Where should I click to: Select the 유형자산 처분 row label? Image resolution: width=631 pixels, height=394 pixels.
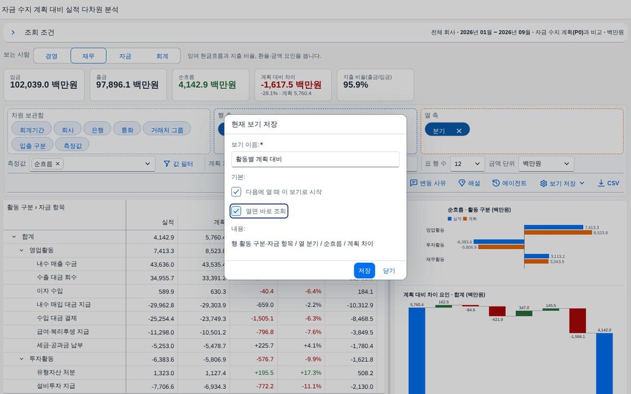pos(56,372)
